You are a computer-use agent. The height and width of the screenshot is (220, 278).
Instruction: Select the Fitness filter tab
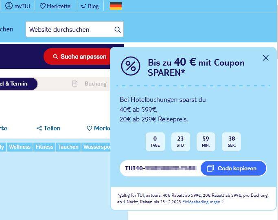point(44,147)
